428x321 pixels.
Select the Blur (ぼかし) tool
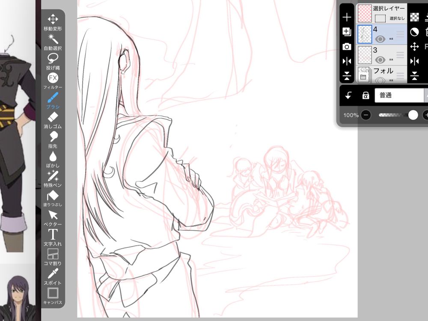53,159
